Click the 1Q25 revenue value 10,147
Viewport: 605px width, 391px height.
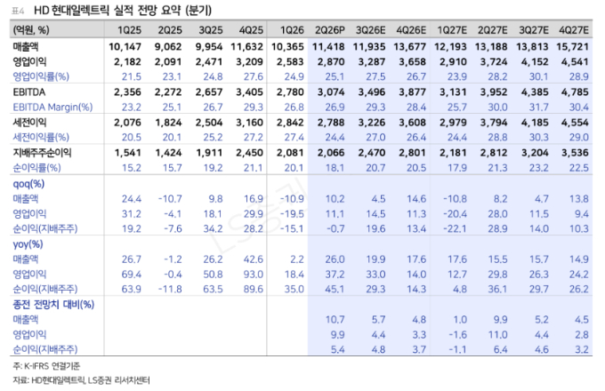tap(125, 46)
